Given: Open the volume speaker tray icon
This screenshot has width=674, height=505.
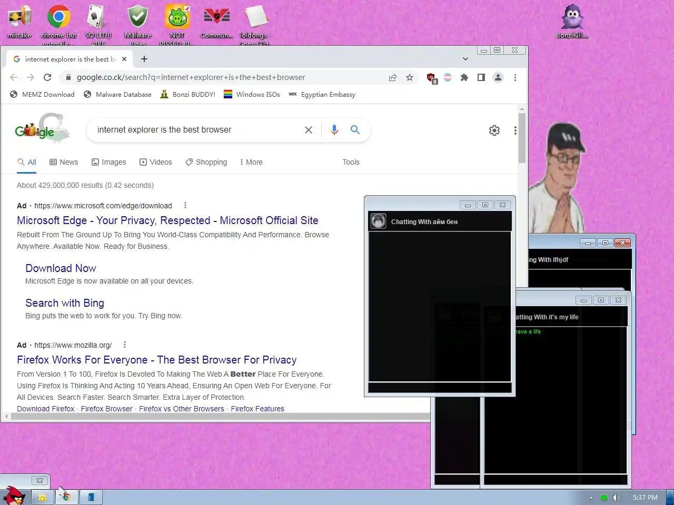Looking at the screenshot, I should pyautogui.click(x=617, y=498).
